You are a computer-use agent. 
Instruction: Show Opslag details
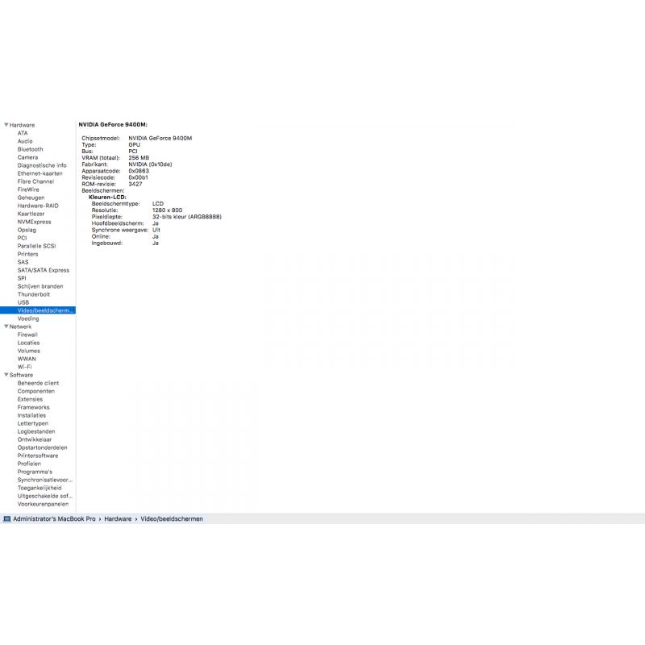(x=27, y=230)
